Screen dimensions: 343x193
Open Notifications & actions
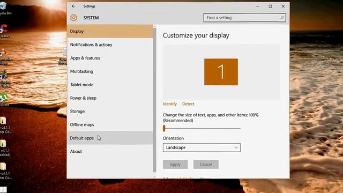point(110,44)
